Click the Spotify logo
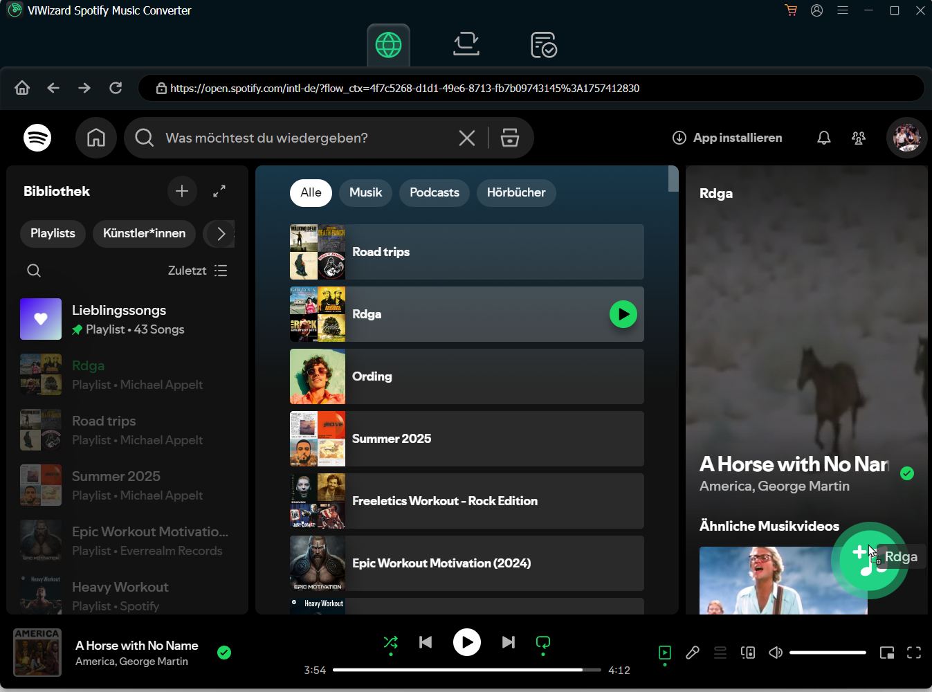The width and height of the screenshot is (932, 692). click(x=37, y=138)
